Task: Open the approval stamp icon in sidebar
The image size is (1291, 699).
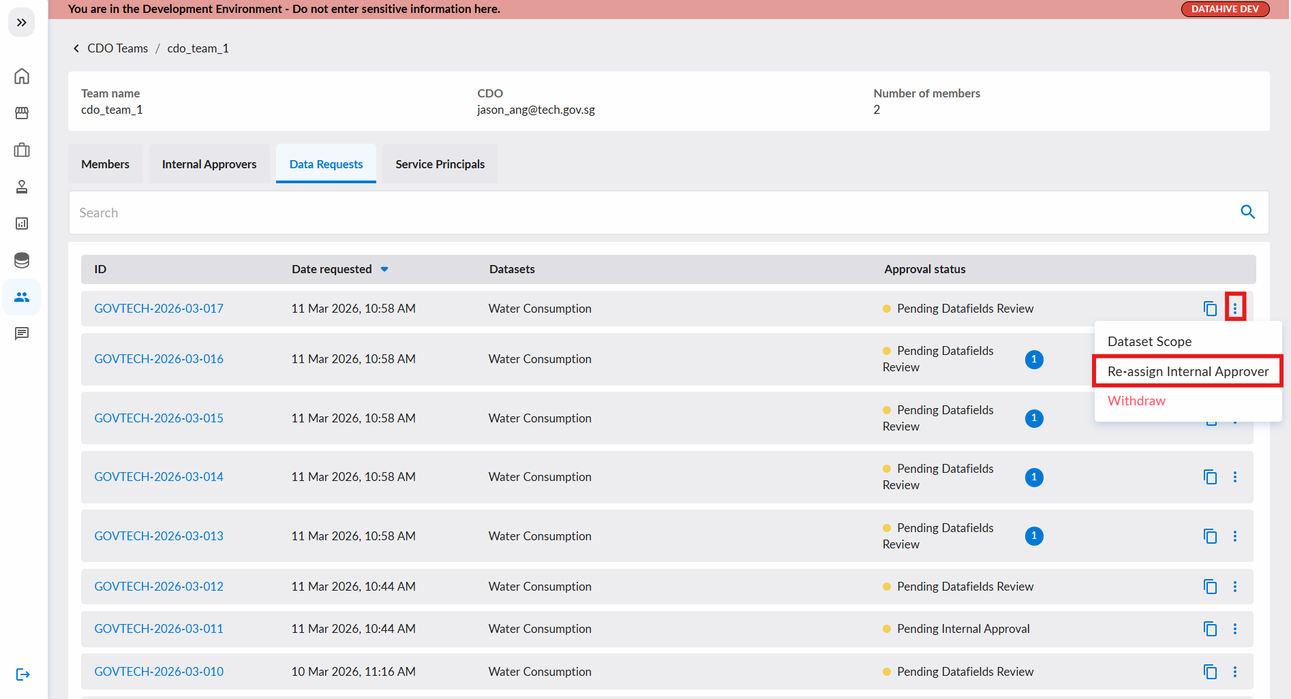Action: coord(22,187)
